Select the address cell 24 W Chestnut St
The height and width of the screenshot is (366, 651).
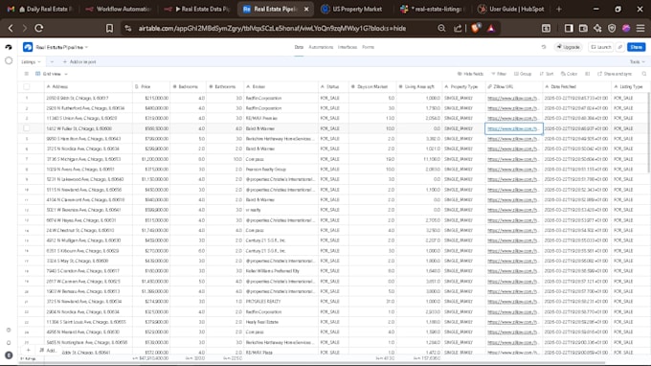tap(88, 230)
